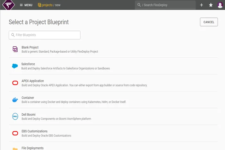Viewport: 225px width, 150px height.
Task: Click 'Build and Deploy Oracle APEX Application' description
Action: [x=84, y=85]
